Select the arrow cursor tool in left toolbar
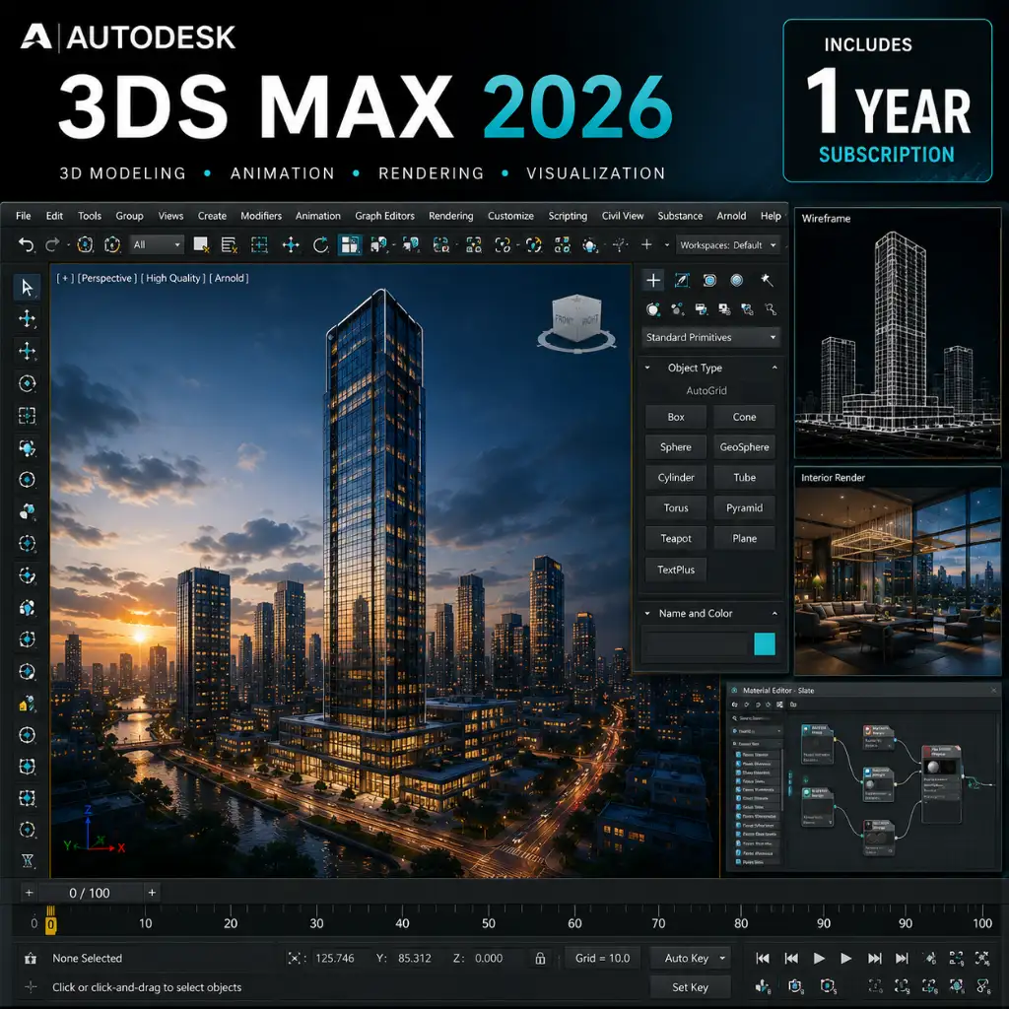Screen dimensions: 1009x1009 pos(27,287)
